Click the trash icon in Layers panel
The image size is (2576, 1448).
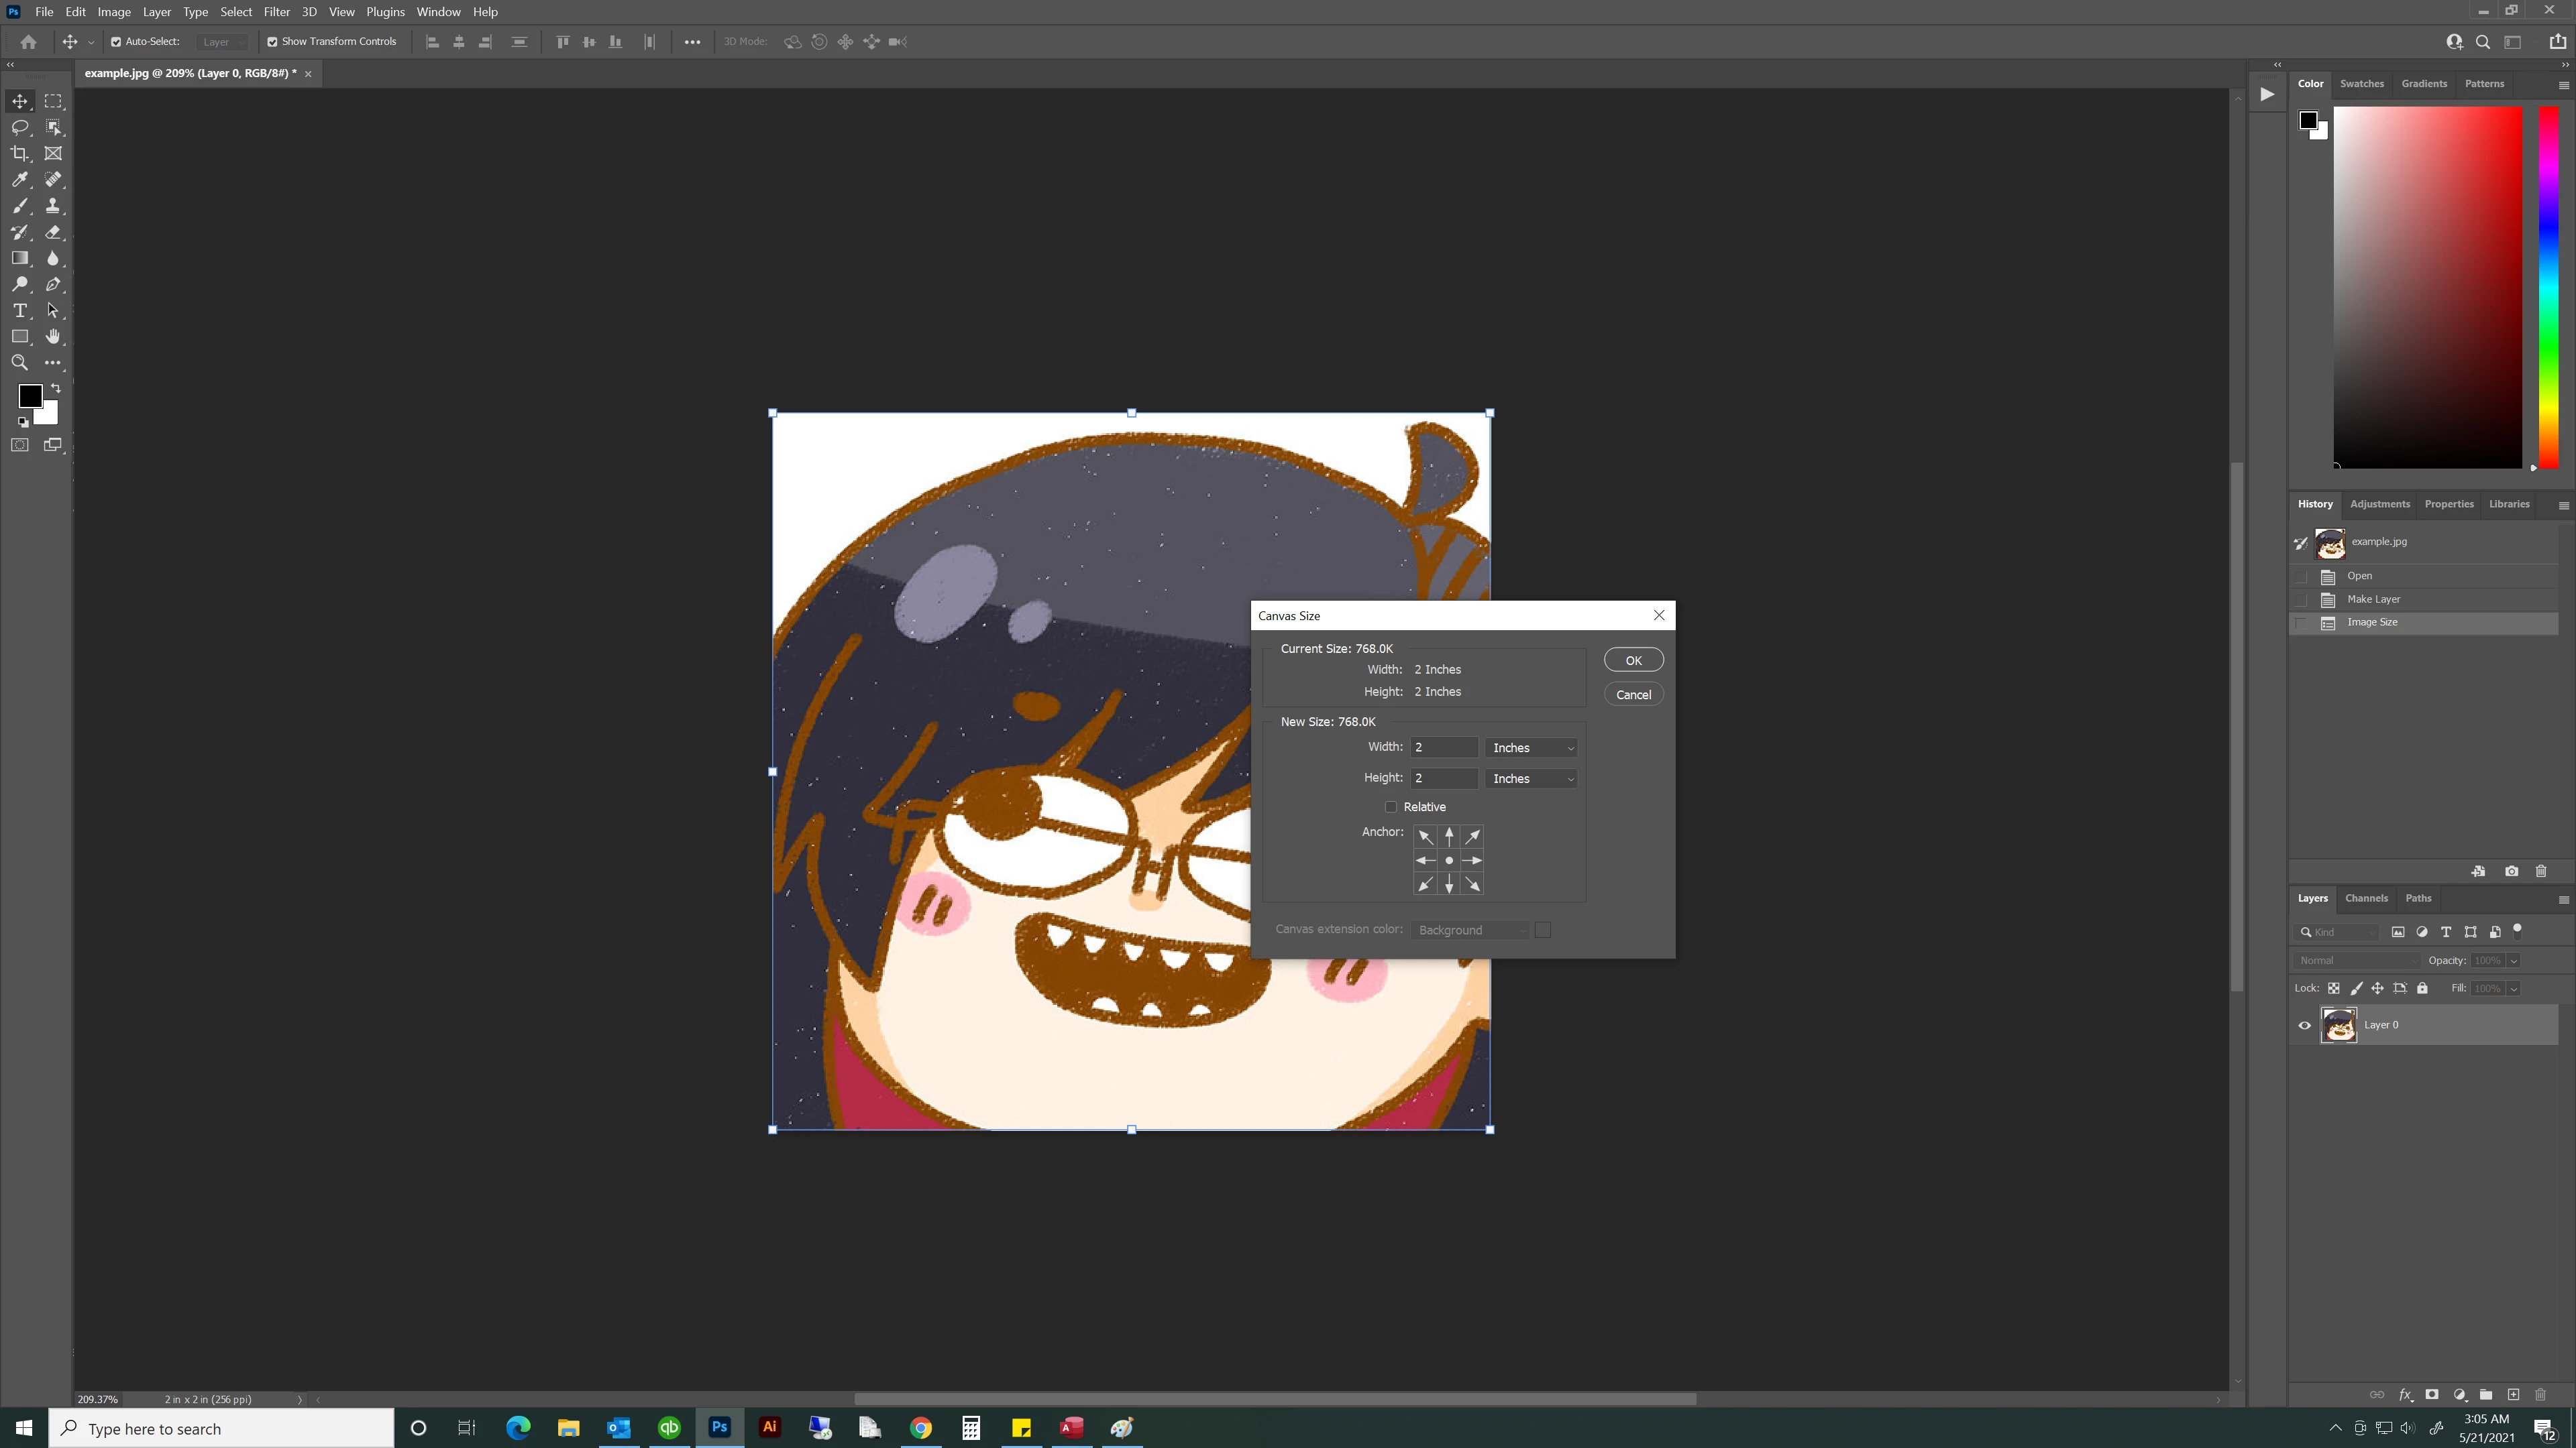pos(2540,1394)
